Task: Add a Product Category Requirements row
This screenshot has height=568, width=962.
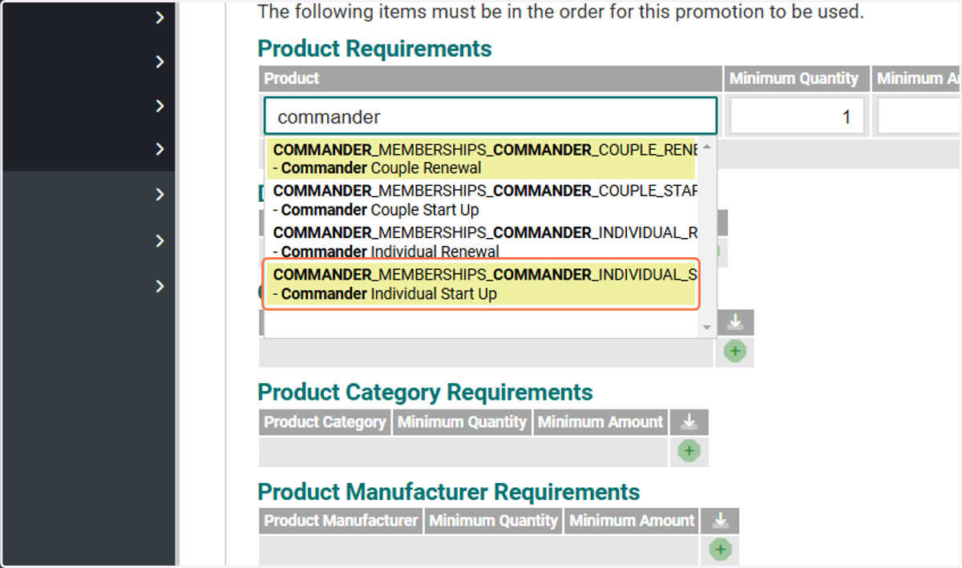Action: [689, 451]
